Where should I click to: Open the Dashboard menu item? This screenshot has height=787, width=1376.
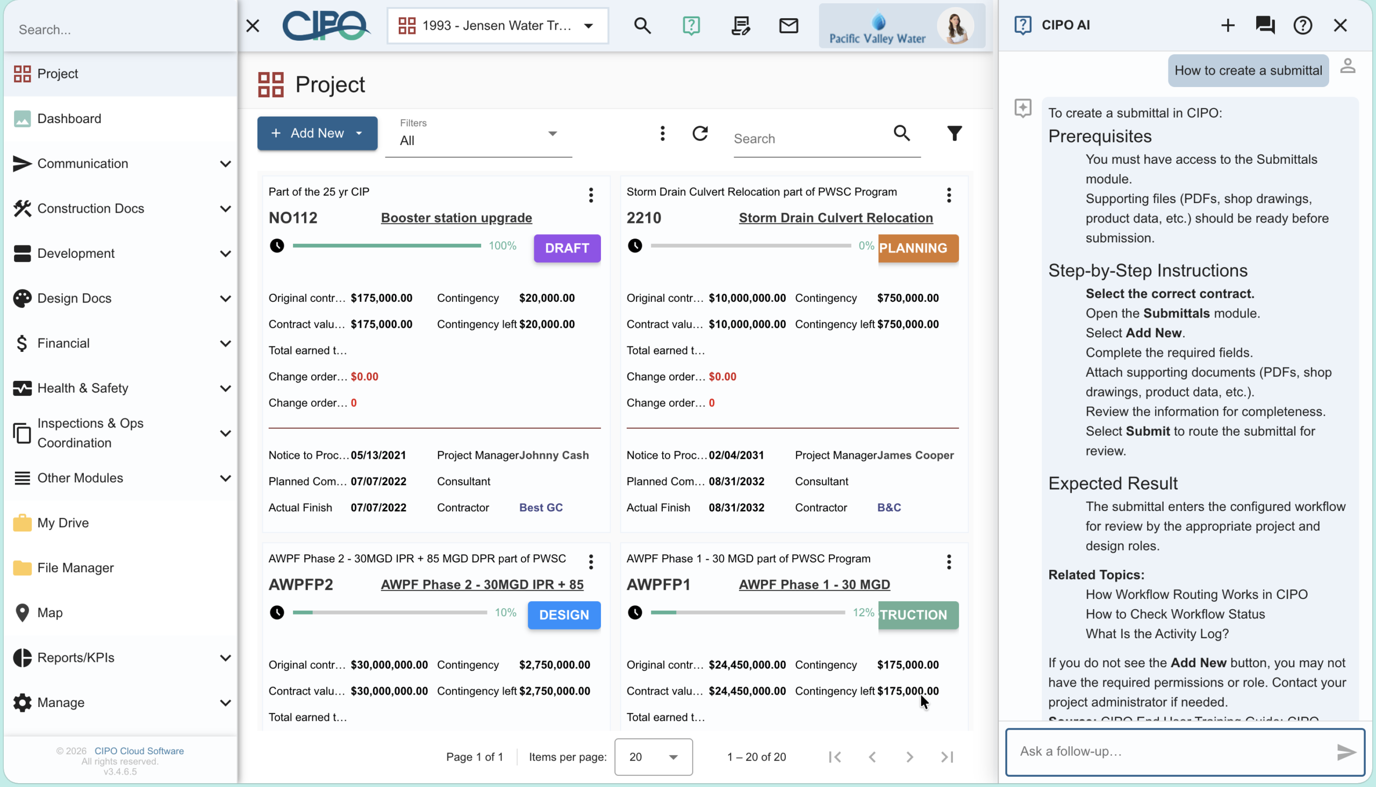click(x=120, y=118)
